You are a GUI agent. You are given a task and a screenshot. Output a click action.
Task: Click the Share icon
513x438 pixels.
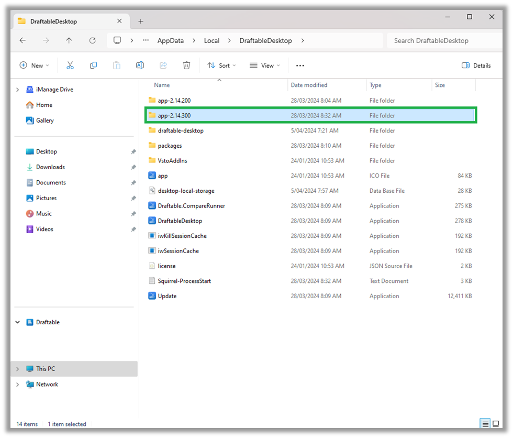[x=163, y=65]
